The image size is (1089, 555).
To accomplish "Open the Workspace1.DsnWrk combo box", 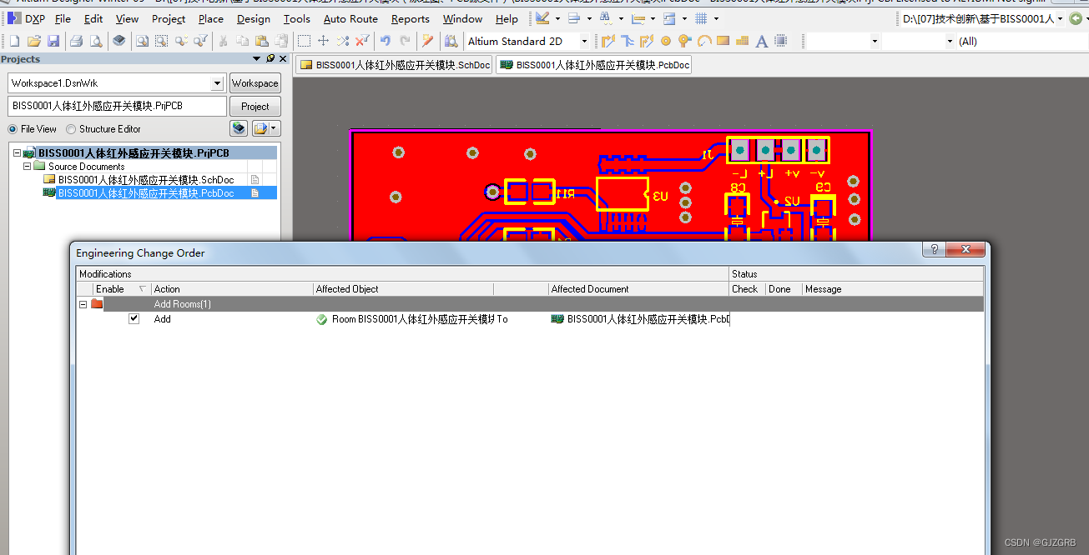I will 218,83.
